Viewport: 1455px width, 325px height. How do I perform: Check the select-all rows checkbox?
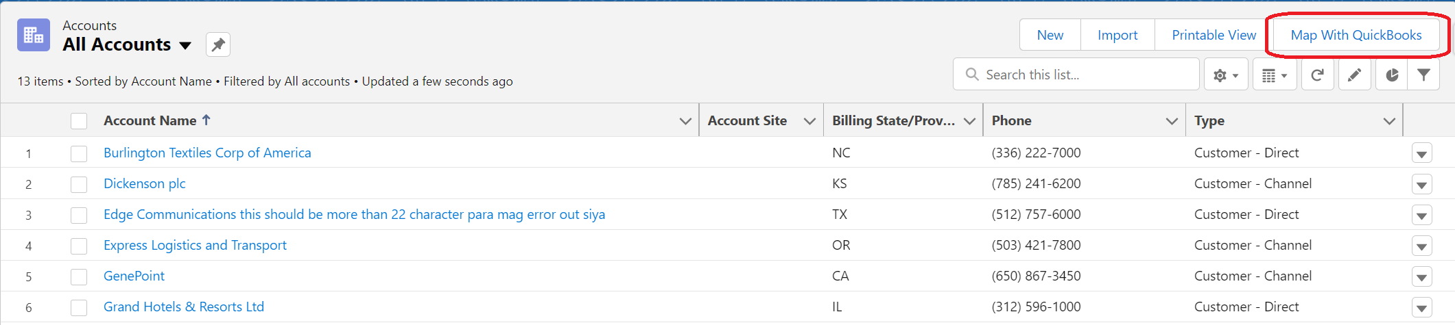[x=79, y=121]
